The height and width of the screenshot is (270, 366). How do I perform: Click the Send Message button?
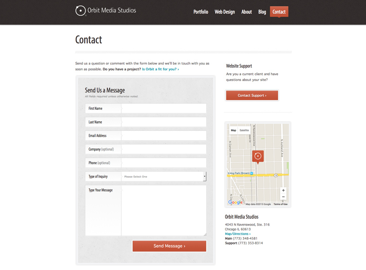(169, 246)
